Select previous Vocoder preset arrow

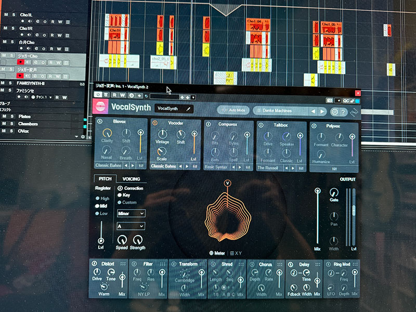(180, 166)
